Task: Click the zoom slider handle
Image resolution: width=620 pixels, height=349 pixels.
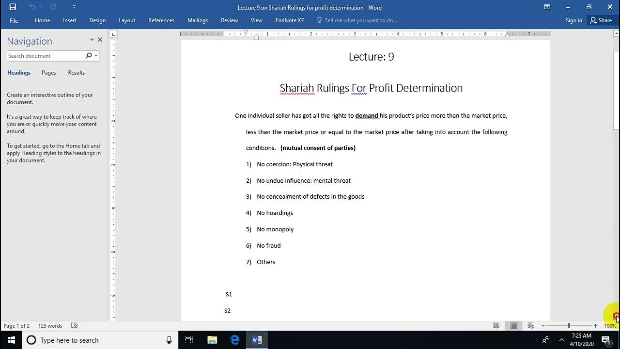Action: pyautogui.click(x=569, y=326)
